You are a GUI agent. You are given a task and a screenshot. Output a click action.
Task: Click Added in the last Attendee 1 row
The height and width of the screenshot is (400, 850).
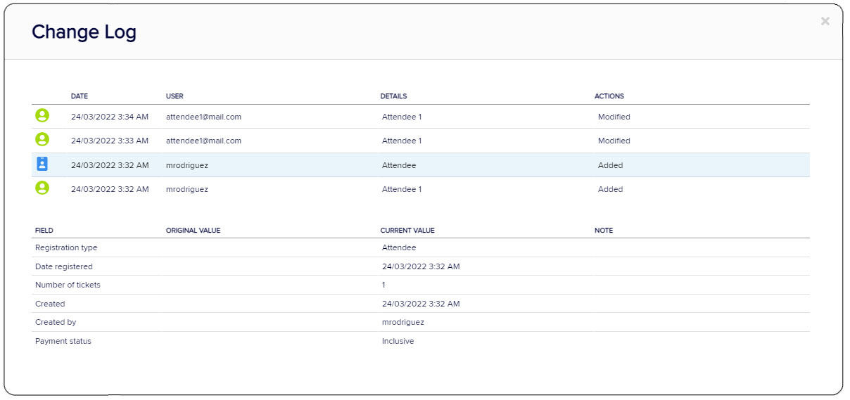[x=610, y=189]
